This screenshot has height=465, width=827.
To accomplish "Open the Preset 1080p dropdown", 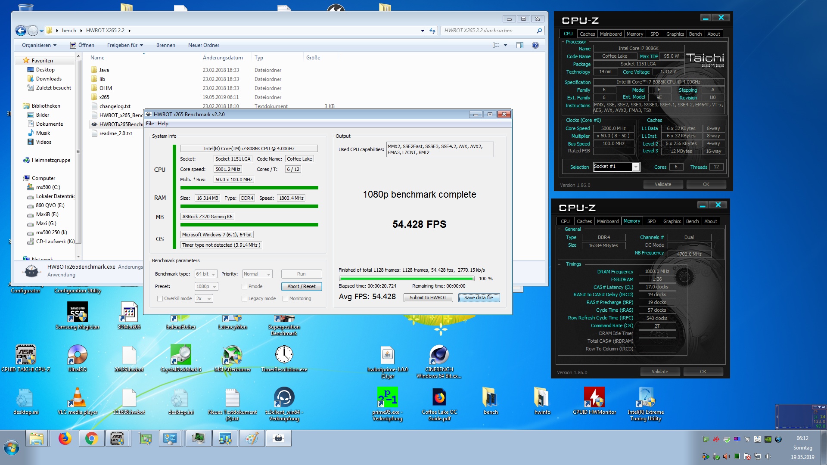I will pyautogui.click(x=206, y=286).
